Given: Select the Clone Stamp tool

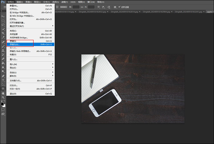Looking at the screenshot, I should coord(3,50).
